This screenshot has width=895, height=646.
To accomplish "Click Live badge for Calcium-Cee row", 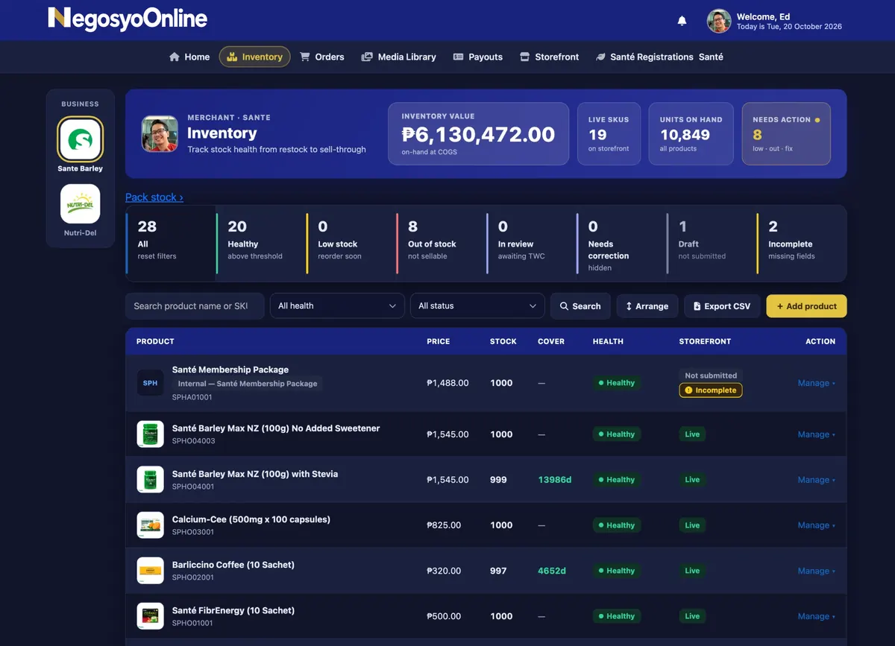I will [692, 525].
